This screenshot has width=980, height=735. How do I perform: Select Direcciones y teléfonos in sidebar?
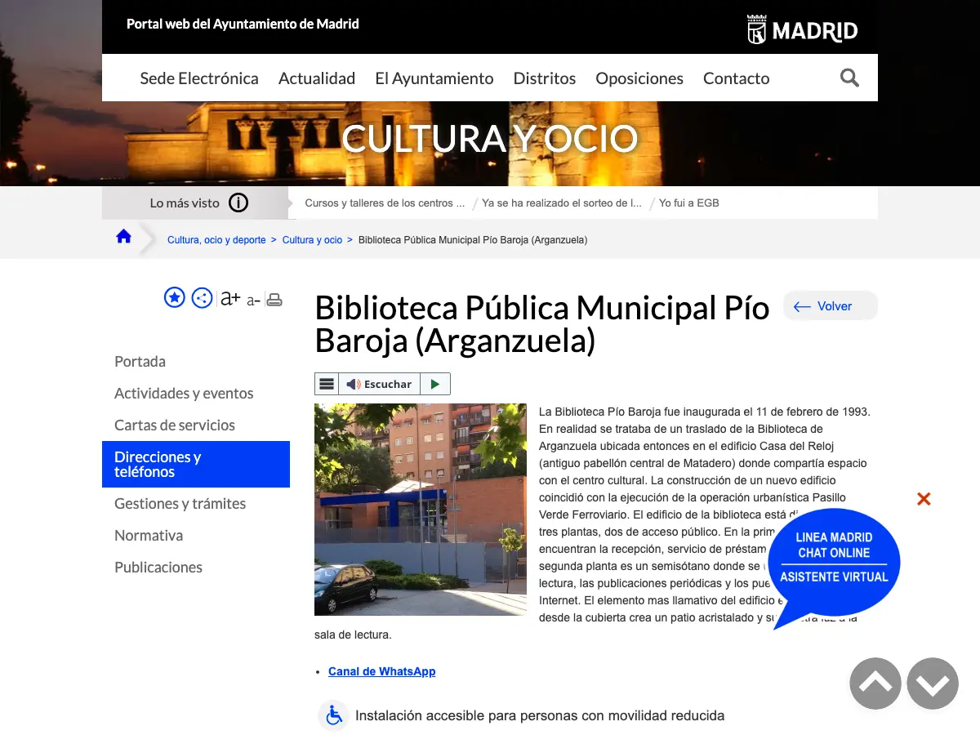pyautogui.click(x=196, y=464)
